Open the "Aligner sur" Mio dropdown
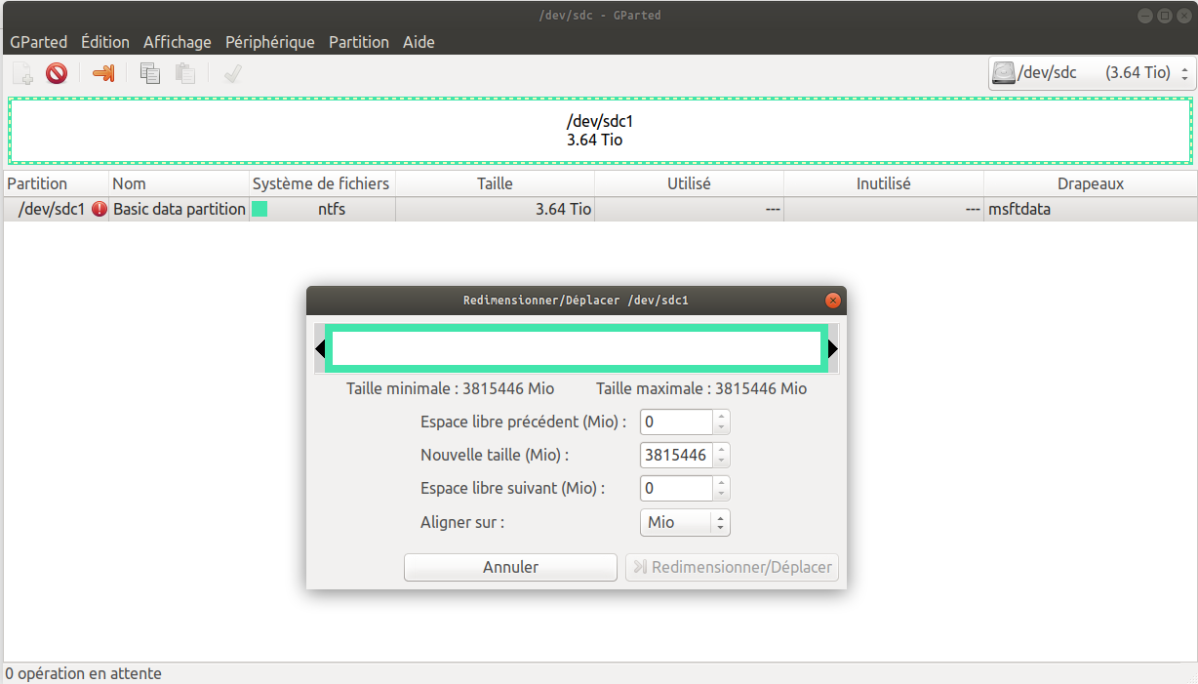 pyautogui.click(x=685, y=522)
